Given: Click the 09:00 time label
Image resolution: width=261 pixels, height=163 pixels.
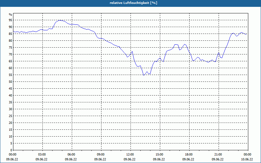Looking at the screenshot, I should 101,155.
